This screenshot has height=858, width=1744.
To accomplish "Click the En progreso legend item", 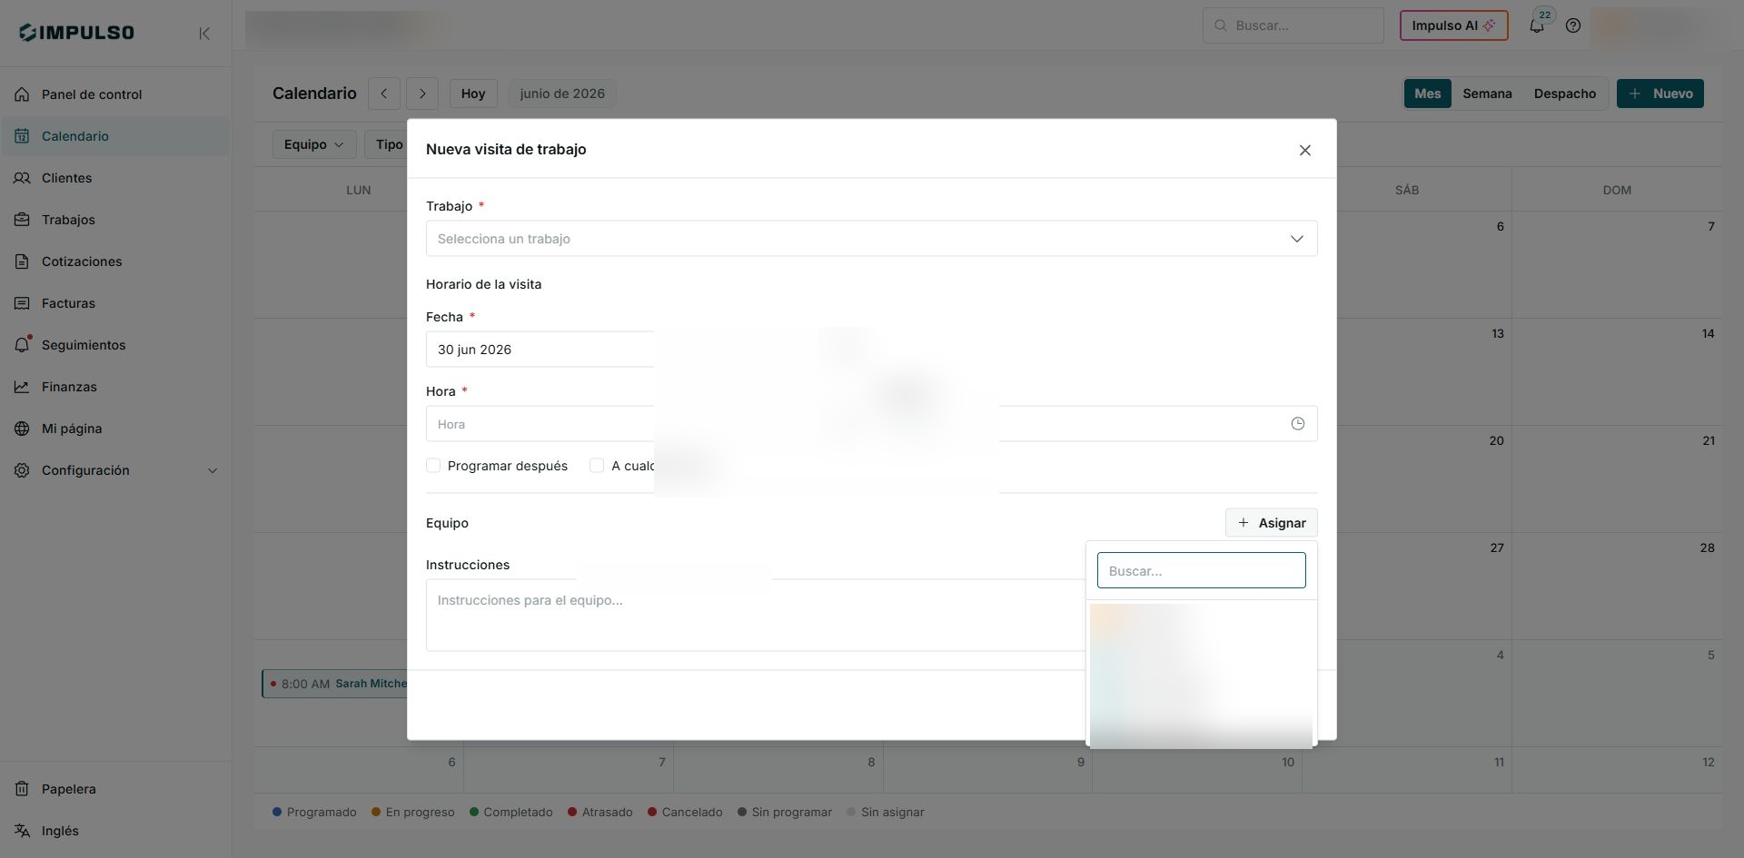I will pos(413,813).
